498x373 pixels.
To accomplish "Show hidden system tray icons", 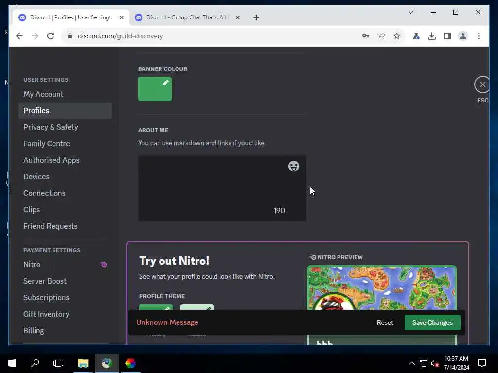I will tap(411, 363).
